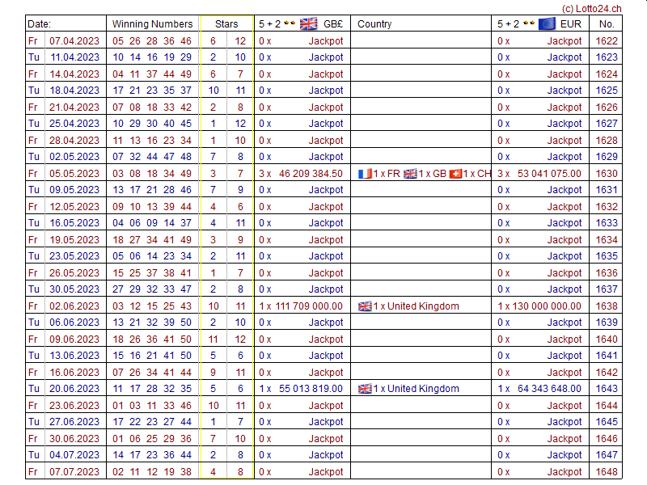Click the Winning Numbers column header

point(152,24)
